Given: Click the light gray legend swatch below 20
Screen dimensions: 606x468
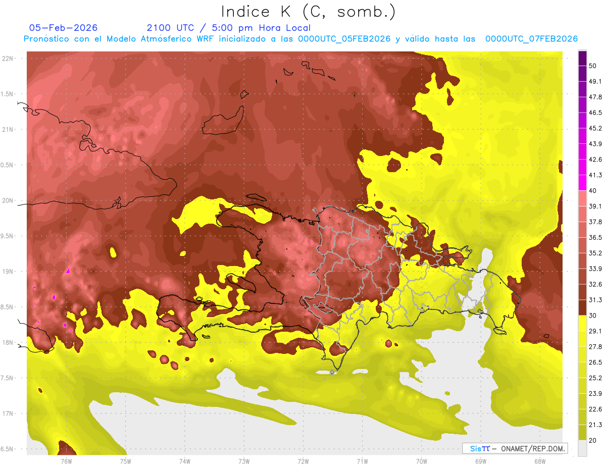Looking at the screenshot, I should [582, 448].
